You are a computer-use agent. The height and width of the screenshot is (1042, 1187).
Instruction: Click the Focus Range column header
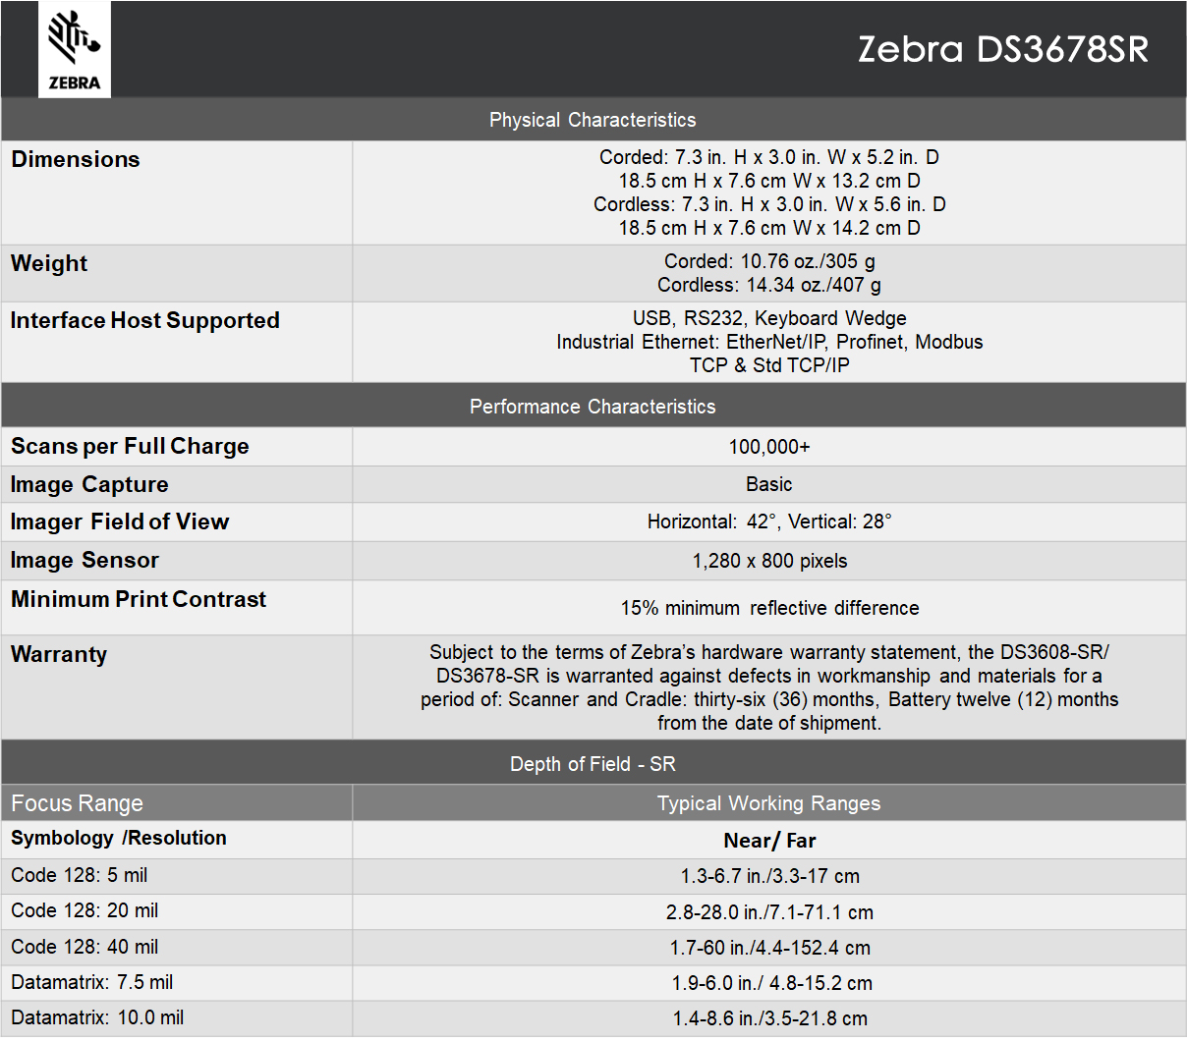coord(78,803)
